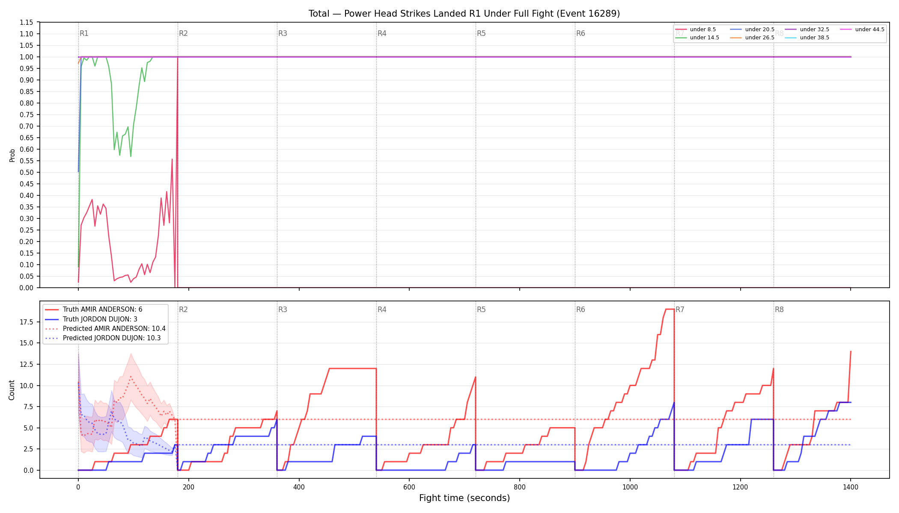Click the 12.5 tick on the Count axis
This screenshot has height=513, width=899.
click(x=27, y=364)
